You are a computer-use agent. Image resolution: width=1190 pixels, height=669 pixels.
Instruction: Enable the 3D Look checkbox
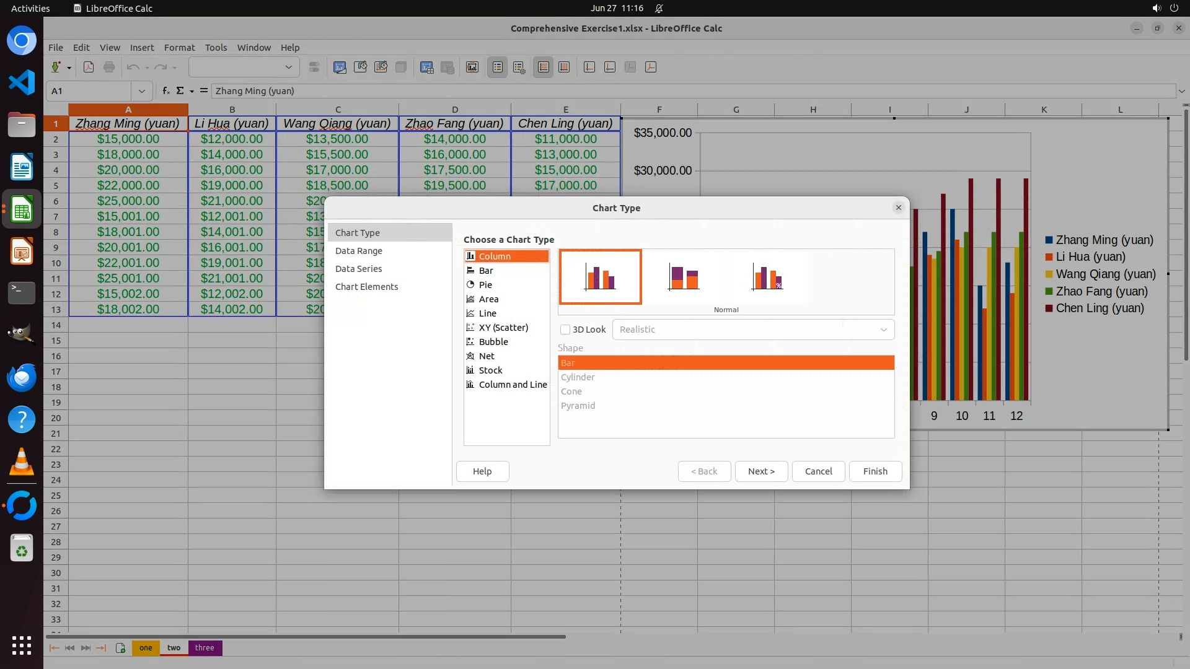coord(565,330)
